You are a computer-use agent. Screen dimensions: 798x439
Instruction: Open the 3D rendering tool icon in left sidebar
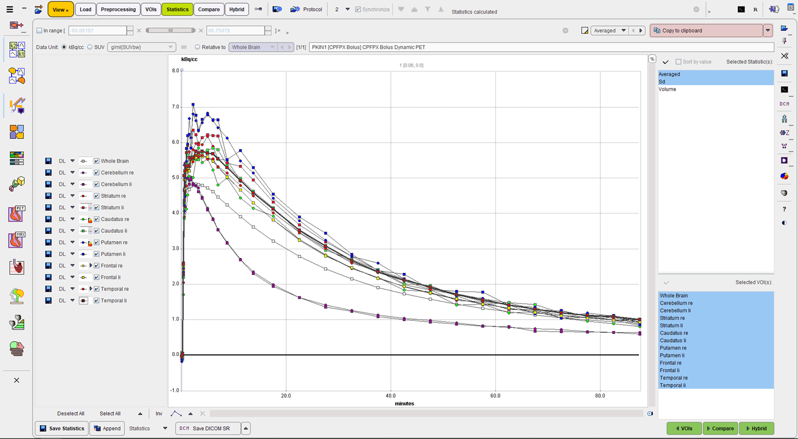(x=17, y=184)
